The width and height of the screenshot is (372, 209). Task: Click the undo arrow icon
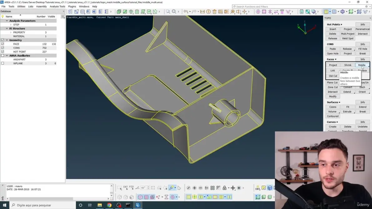click(186, 12)
